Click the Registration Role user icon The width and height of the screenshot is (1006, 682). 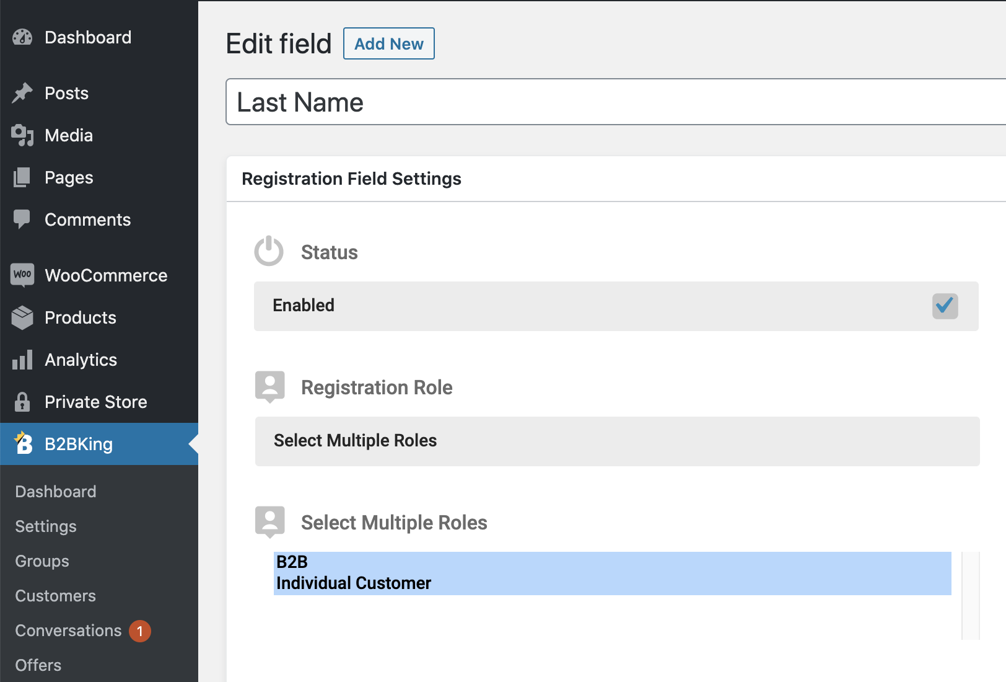pos(270,387)
